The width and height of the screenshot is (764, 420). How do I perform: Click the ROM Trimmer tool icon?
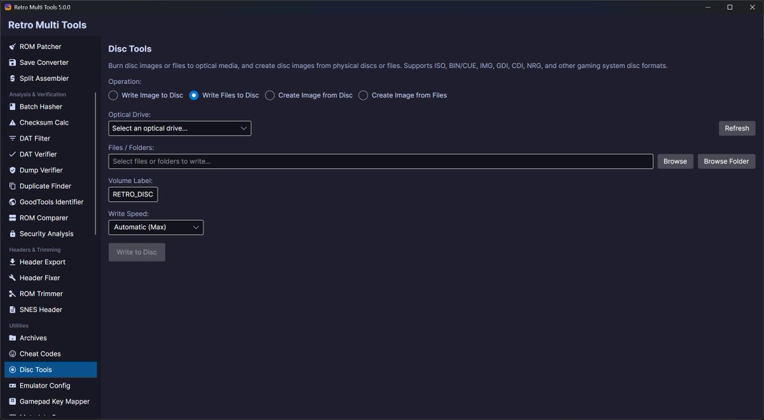[x=13, y=293]
